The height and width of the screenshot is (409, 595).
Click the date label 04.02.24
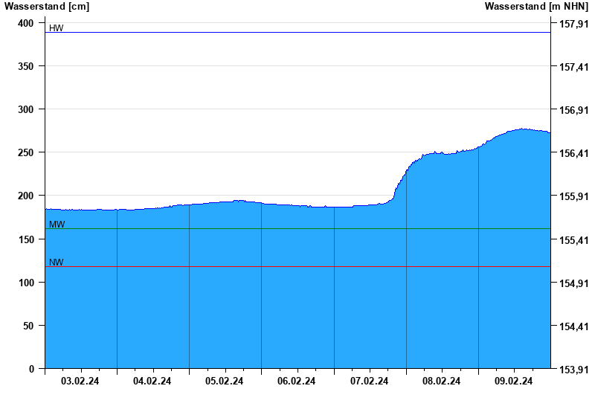pos(152,381)
